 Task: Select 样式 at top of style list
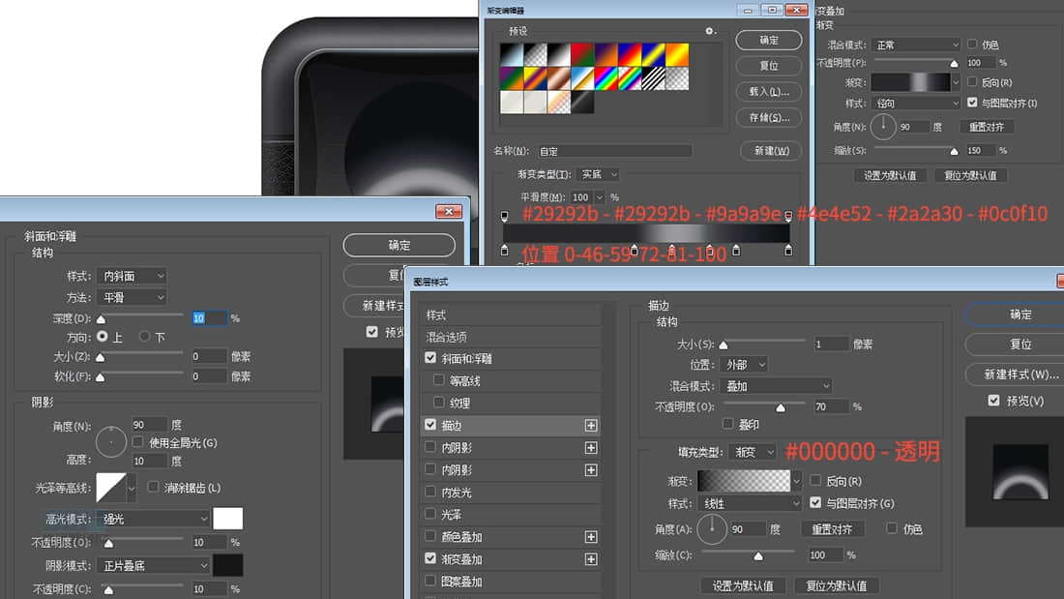click(x=510, y=315)
